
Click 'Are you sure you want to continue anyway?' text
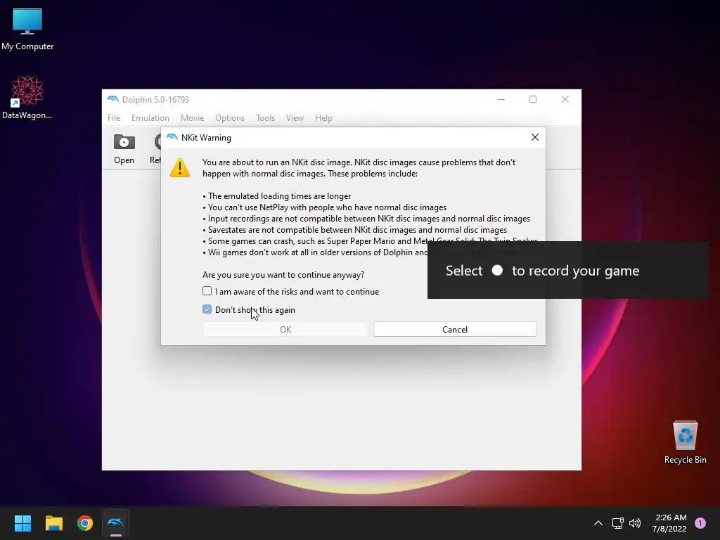click(283, 275)
